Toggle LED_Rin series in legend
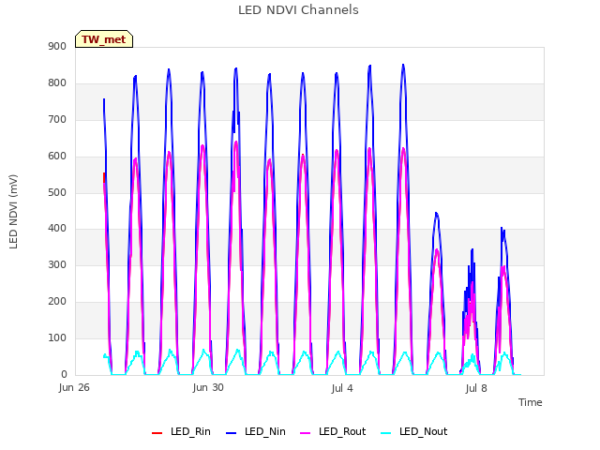This screenshot has height=450, width=600. pos(181,432)
